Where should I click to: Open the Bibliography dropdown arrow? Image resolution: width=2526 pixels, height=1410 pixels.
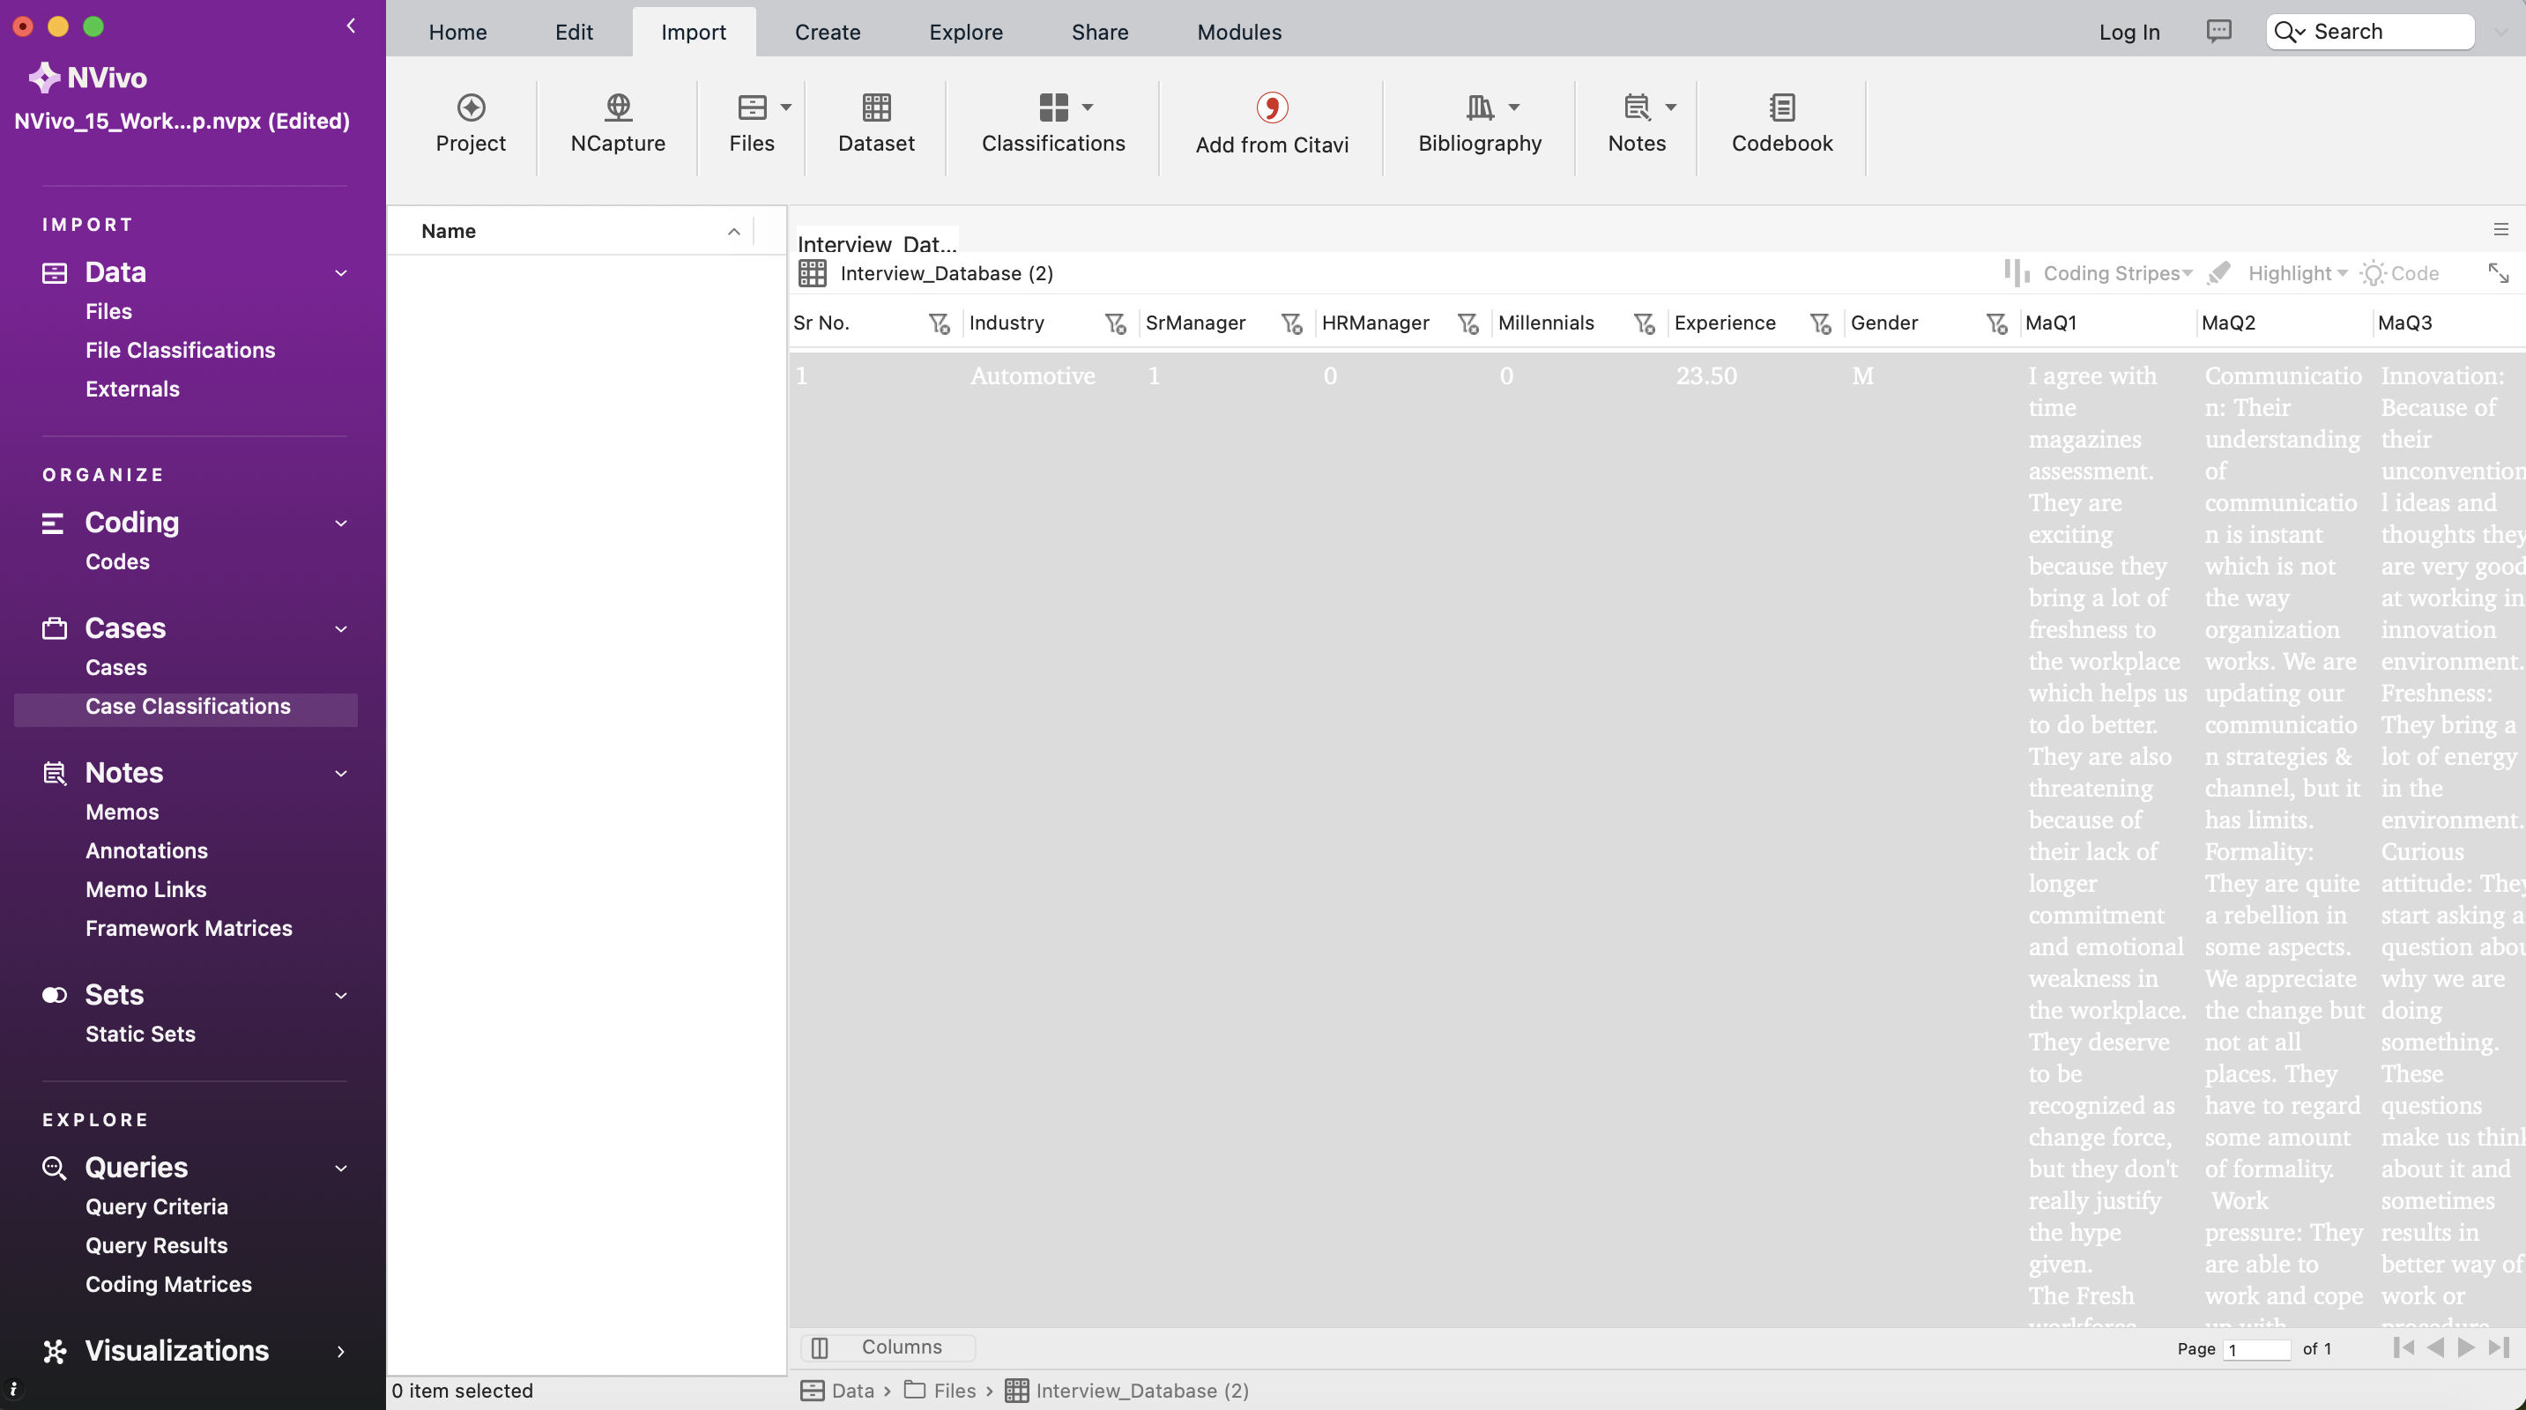click(x=1513, y=107)
